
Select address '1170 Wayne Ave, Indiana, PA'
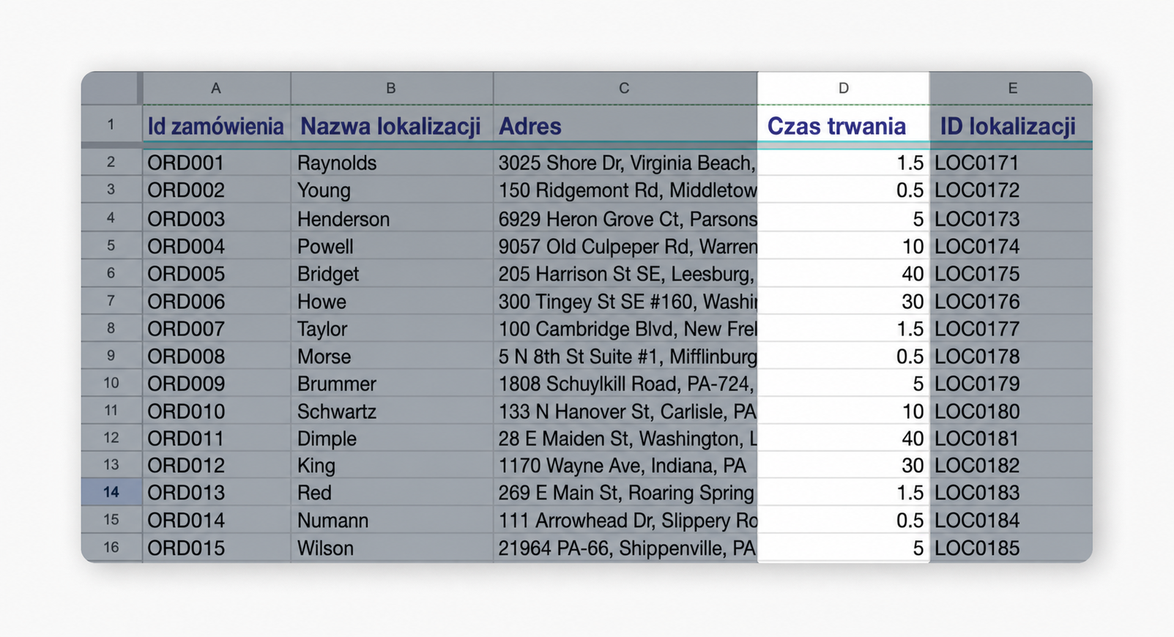click(x=625, y=465)
